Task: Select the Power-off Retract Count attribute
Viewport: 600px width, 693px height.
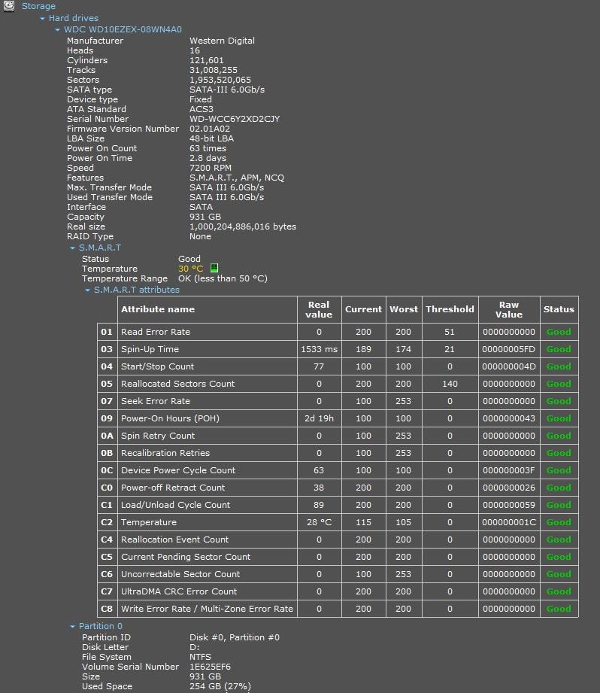Action: tap(173, 488)
